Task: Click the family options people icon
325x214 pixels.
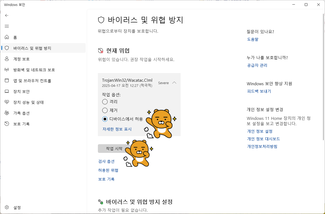Action: [x=7, y=113]
